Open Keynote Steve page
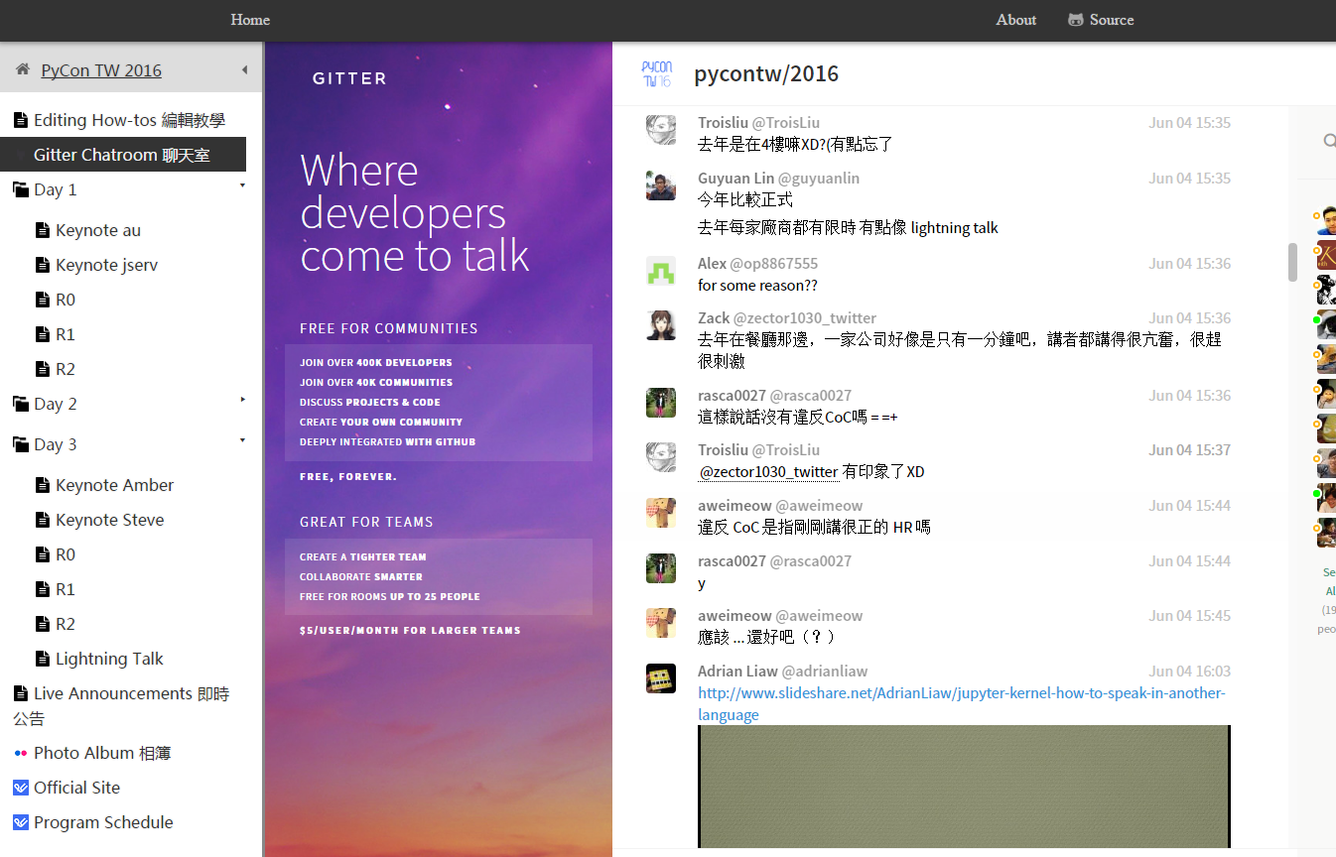This screenshot has height=857, width=1336. 109,520
